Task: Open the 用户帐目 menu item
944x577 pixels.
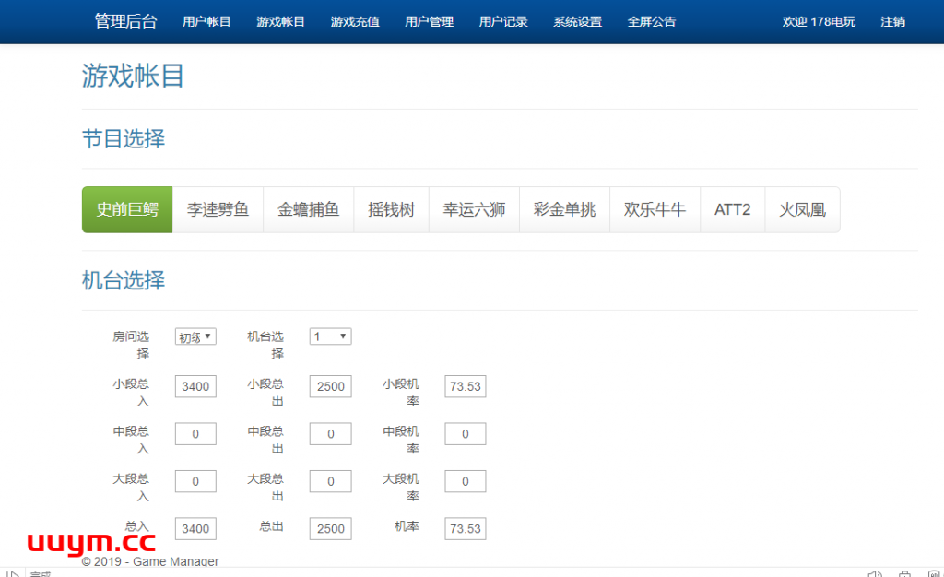Action: click(206, 21)
